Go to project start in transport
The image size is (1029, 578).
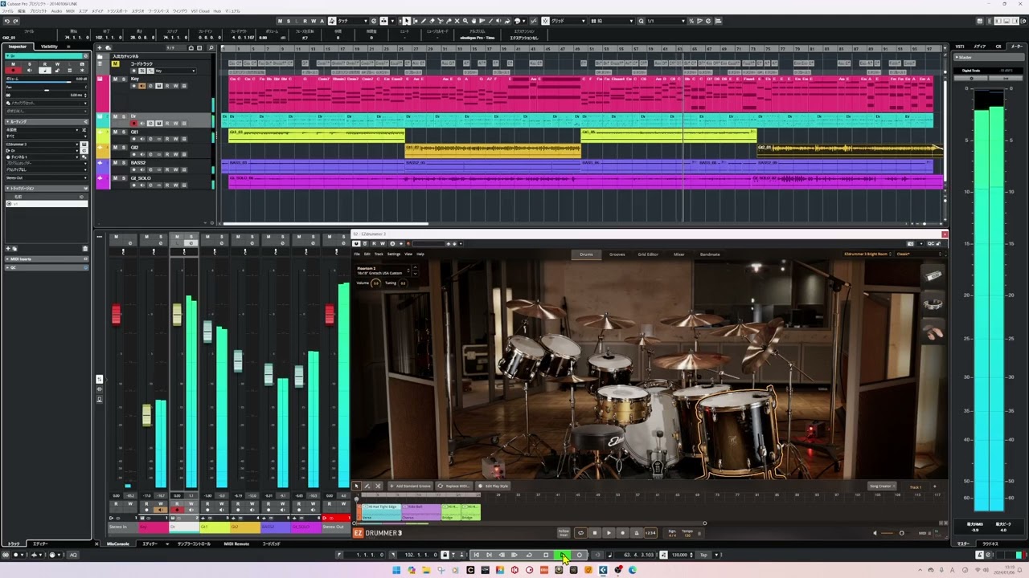[x=477, y=555]
